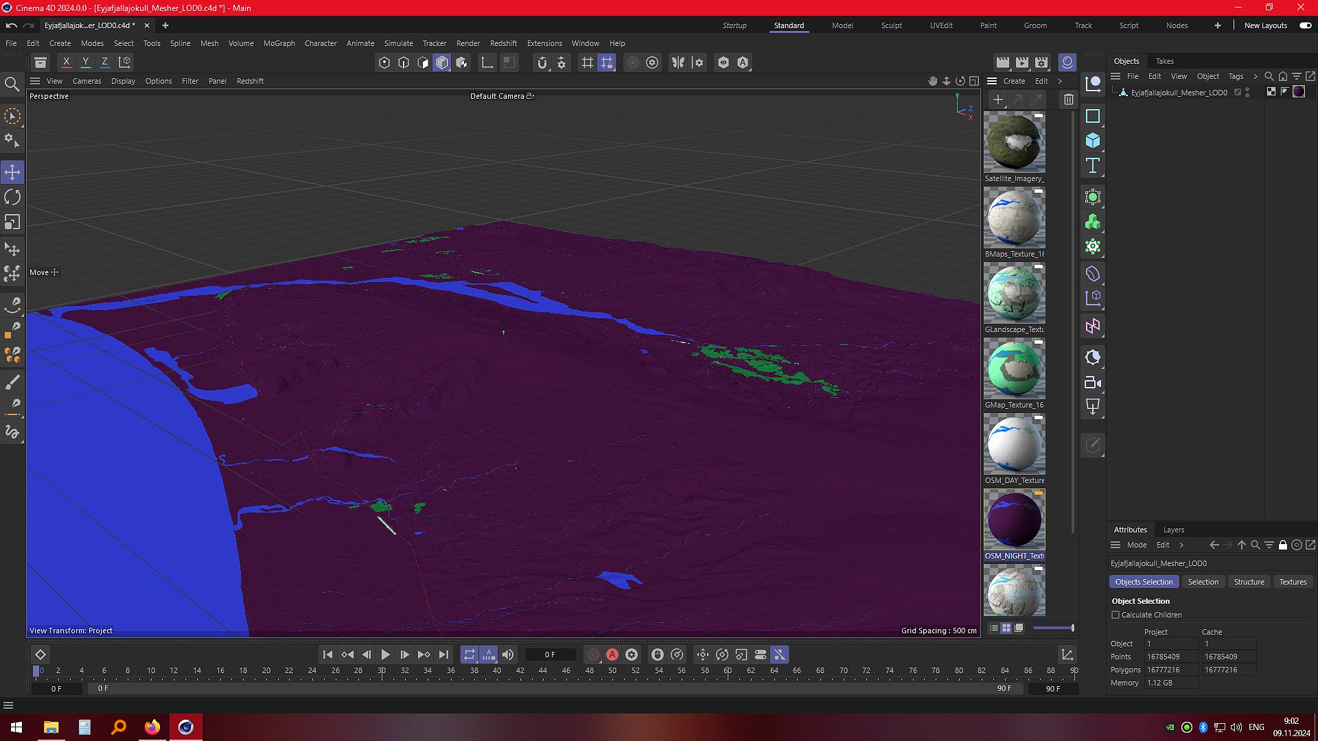Play the animation forward
Viewport: 1318px width, 741px height.
pyautogui.click(x=386, y=655)
